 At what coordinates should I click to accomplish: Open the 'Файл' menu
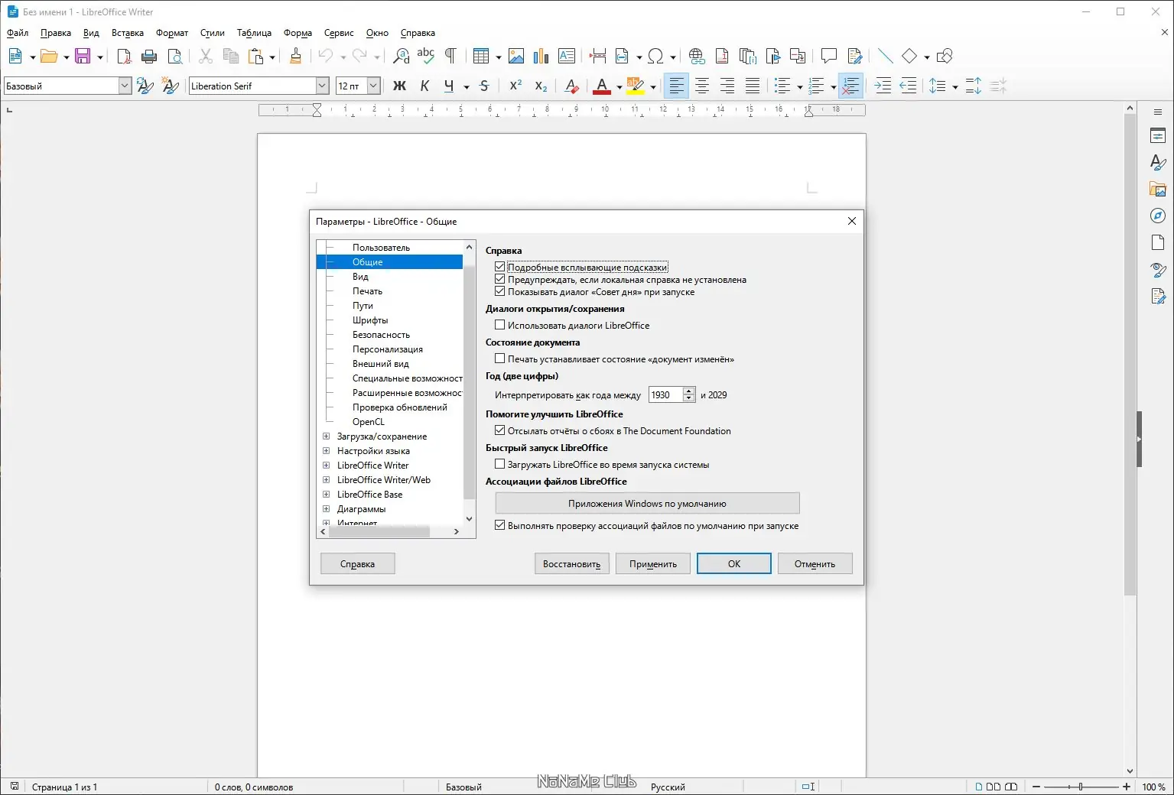coord(18,33)
